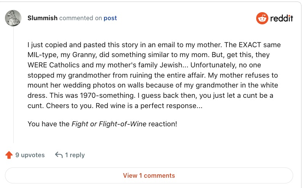Click the capitalized word "WERE" in comment
Viewport: 308px width, 188px height.
(x=38, y=65)
